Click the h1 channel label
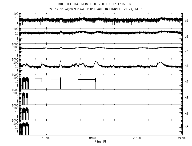192x146 pixels. click(x=187, y=66)
